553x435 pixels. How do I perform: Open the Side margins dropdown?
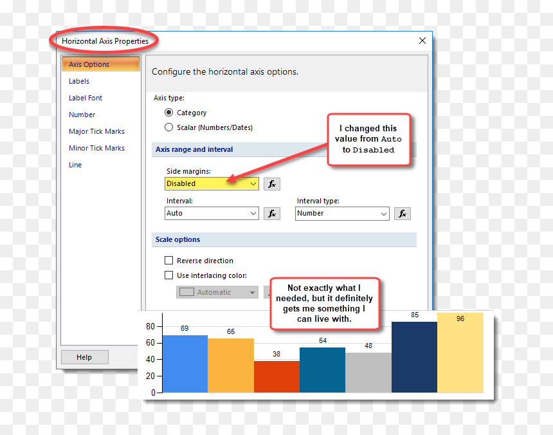212,184
